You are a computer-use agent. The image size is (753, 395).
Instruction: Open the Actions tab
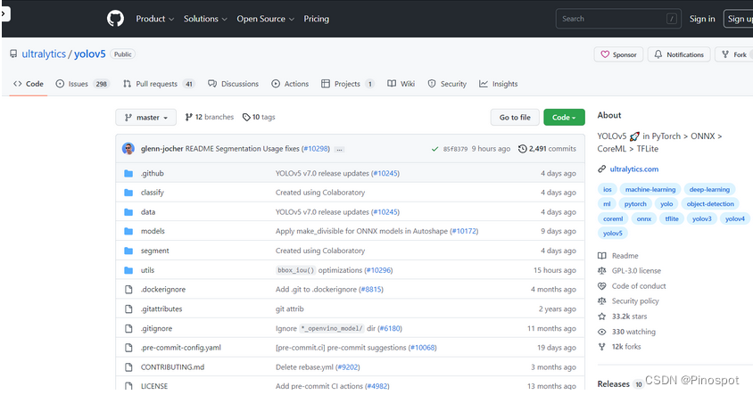pos(290,84)
